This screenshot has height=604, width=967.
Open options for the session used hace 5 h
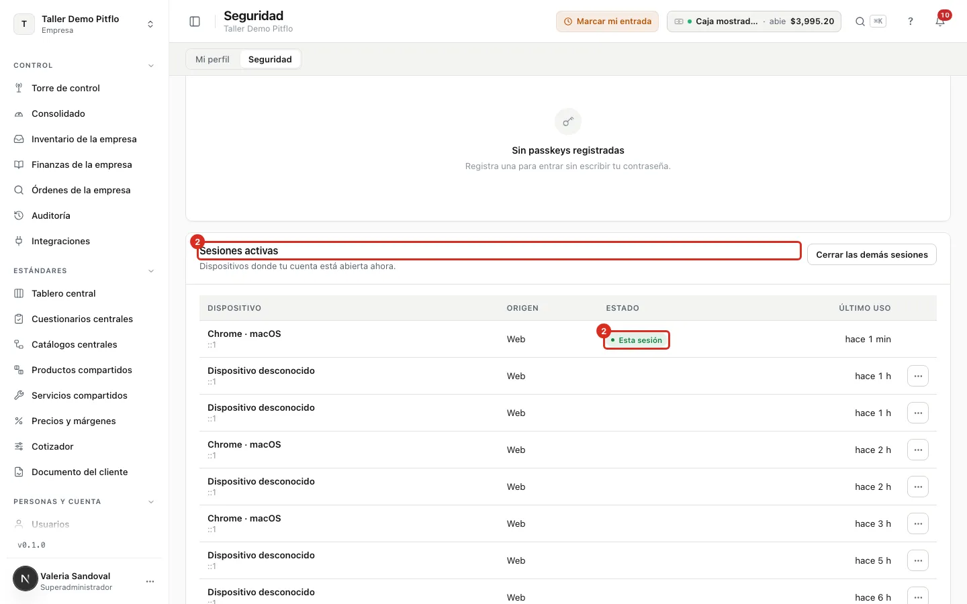(918, 560)
